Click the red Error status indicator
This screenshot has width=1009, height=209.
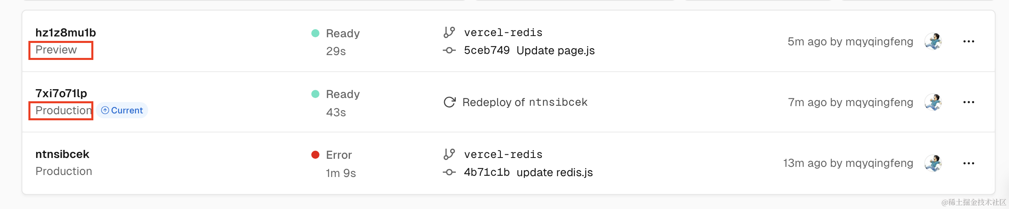315,155
